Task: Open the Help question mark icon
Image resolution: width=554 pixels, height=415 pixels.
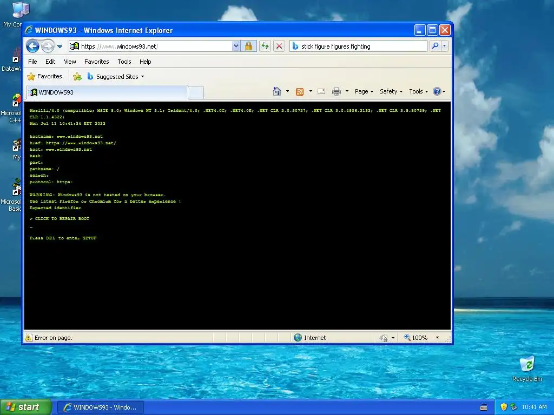Action: point(439,91)
